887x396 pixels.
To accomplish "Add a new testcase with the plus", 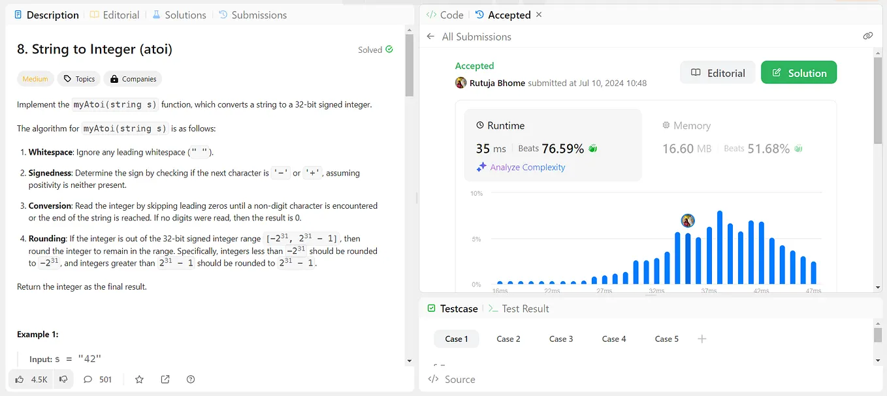I will [x=702, y=339].
